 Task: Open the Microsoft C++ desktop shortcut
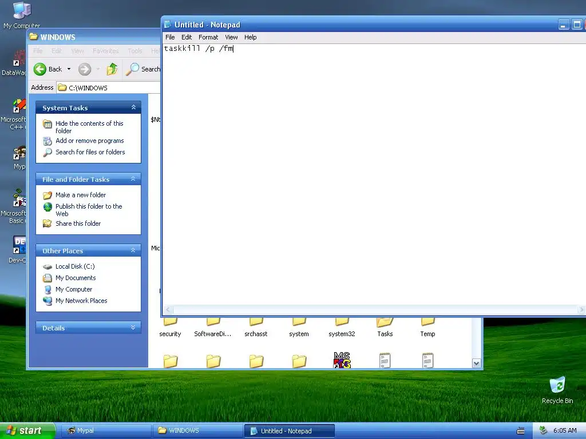19,106
